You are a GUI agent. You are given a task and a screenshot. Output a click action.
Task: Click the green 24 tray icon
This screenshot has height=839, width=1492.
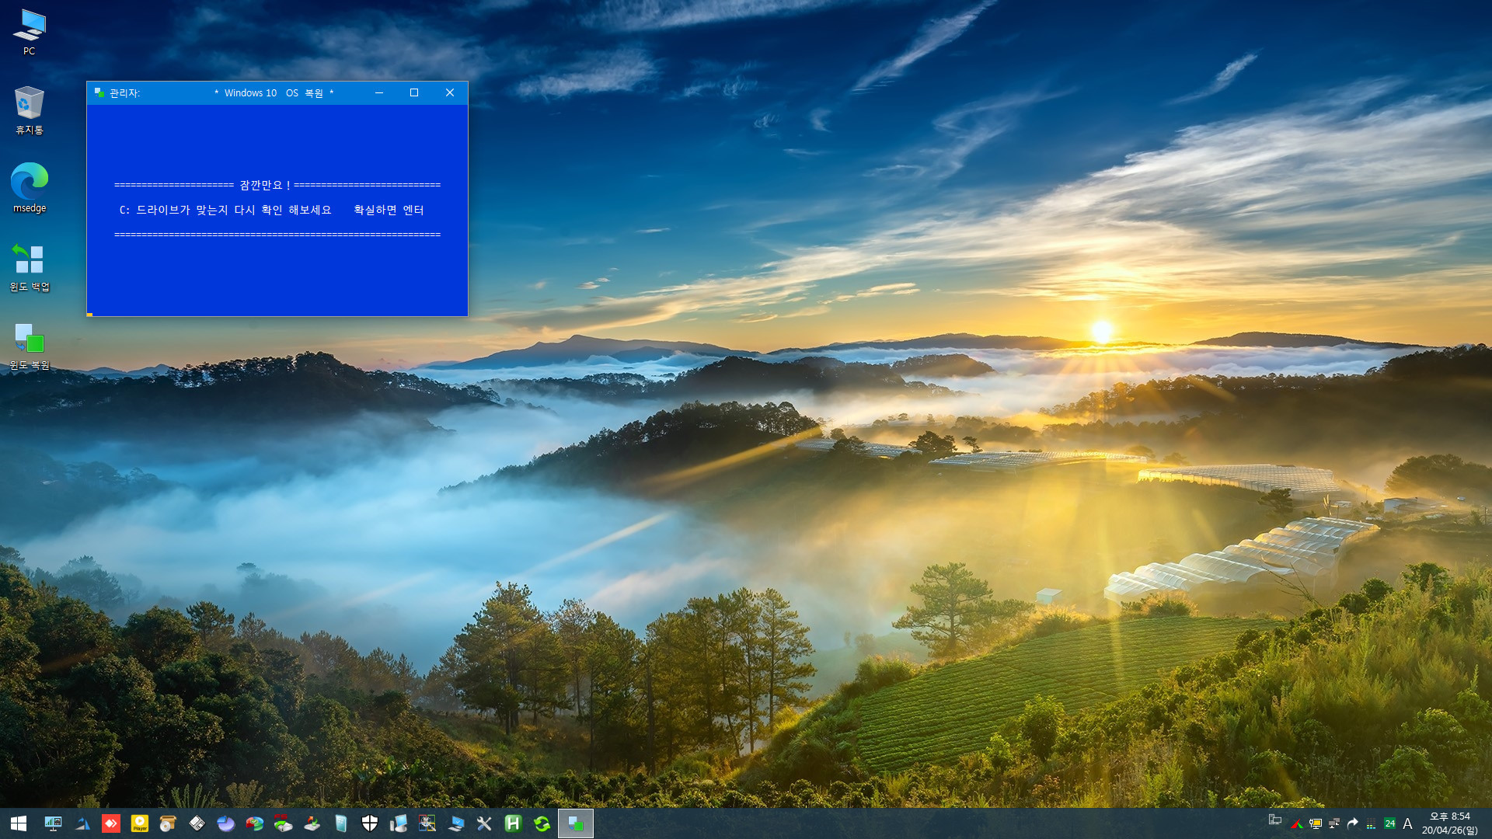pyautogui.click(x=1389, y=823)
